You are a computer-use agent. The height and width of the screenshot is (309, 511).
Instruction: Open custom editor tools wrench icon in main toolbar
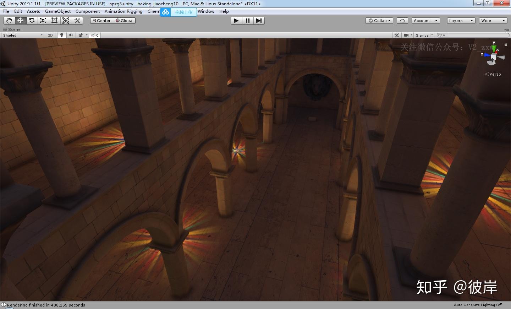pyautogui.click(x=77, y=21)
